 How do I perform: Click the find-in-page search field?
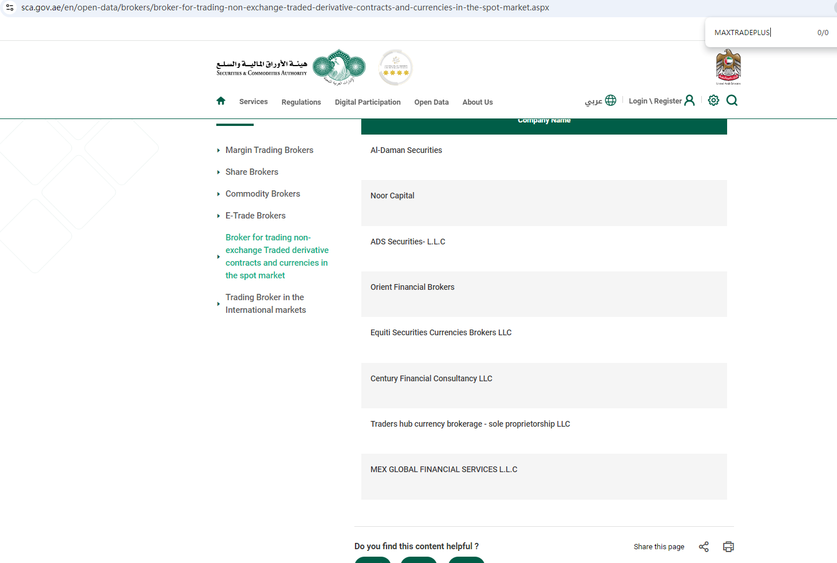(x=760, y=33)
